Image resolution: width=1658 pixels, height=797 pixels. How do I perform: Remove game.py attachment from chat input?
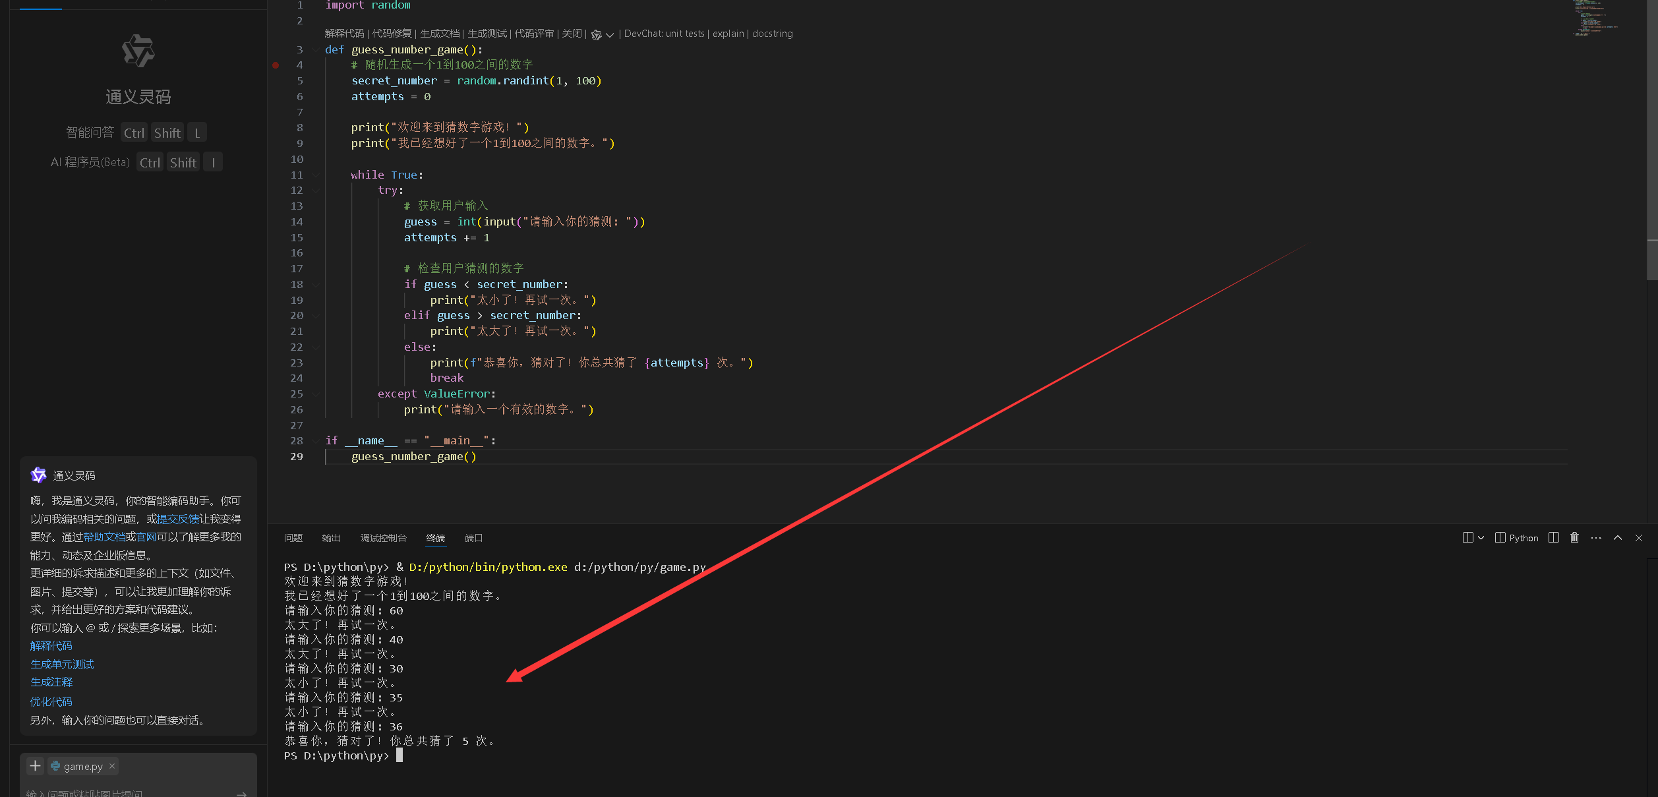click(112, 766)
